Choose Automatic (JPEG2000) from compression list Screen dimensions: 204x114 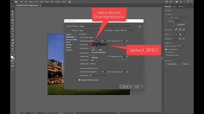pos(98,53)
